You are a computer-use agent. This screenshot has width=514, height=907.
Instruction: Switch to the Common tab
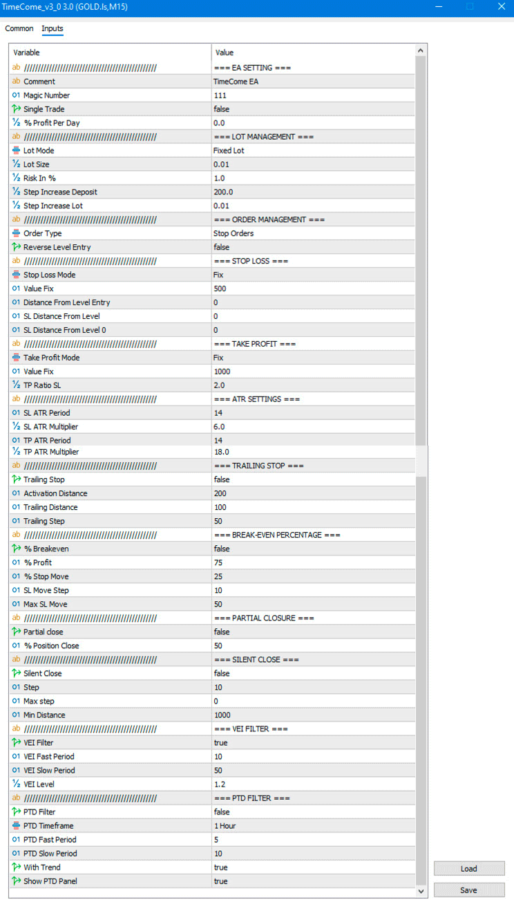click(19, 28)
